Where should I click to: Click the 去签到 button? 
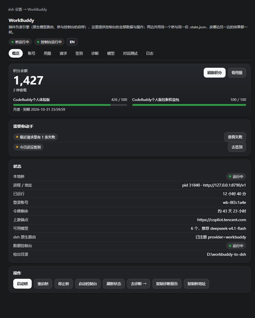237,147
